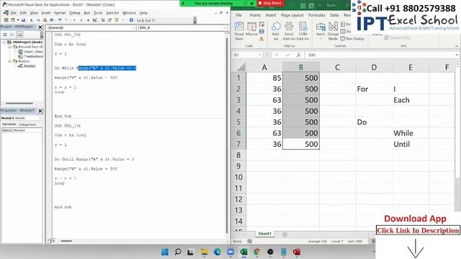Select the Categorized tab in Properties
461x259 pixels.
tap(27, 124)
